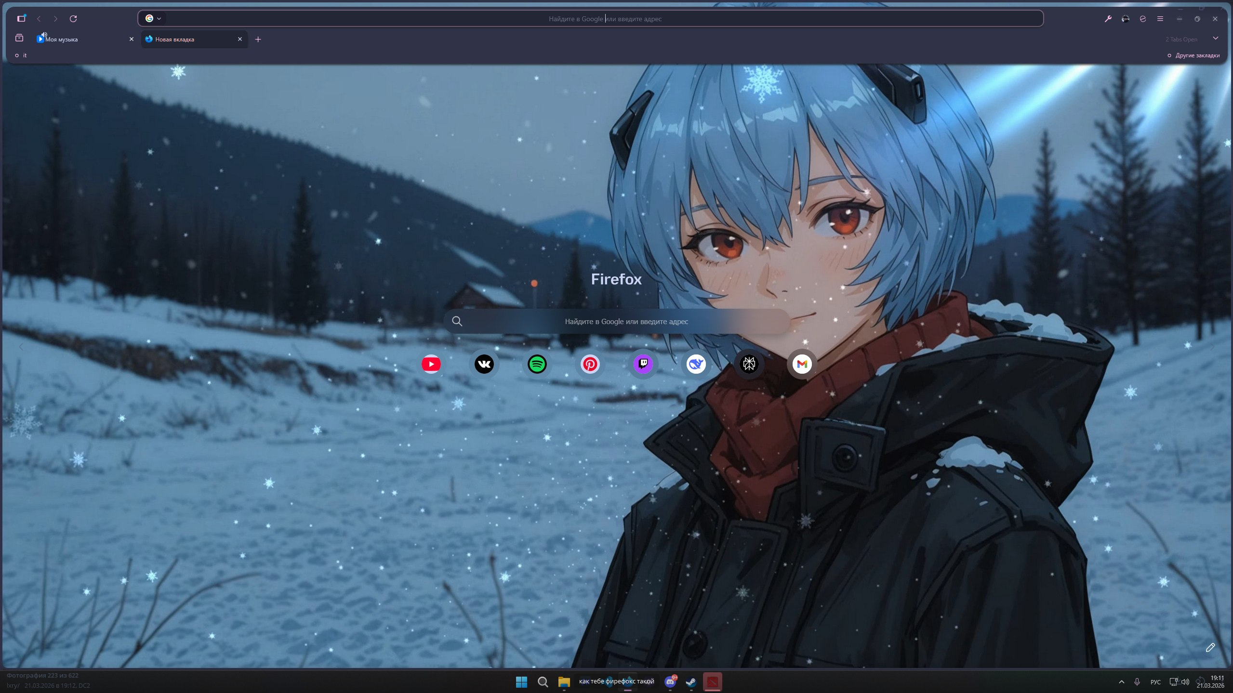
Task: Toggle the sidebar panel icon
Action: coord(21,19)
